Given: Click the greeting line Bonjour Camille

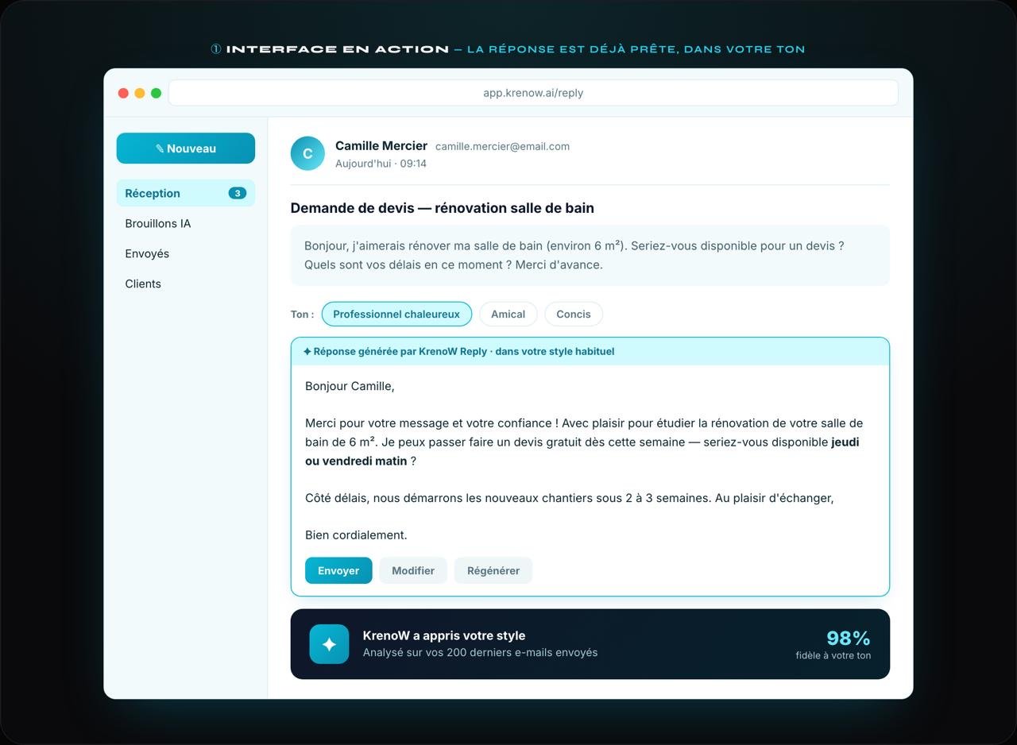Looking at the screenshot, I should pos(350,386).
